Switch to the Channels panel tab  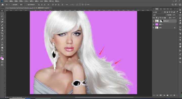point(161,9)
